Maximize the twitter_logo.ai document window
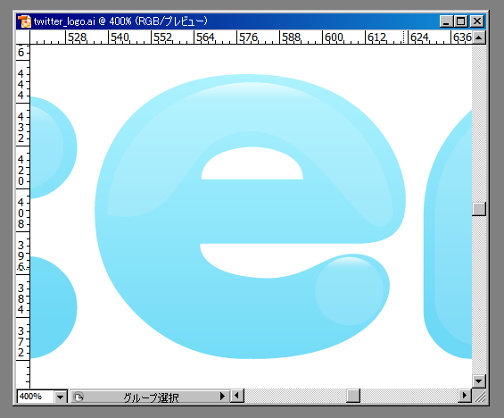This screenshot has width=504, height=418. [460, 21]
